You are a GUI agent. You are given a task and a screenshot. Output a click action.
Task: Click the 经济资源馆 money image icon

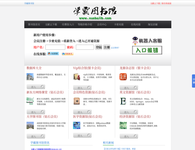123,125
